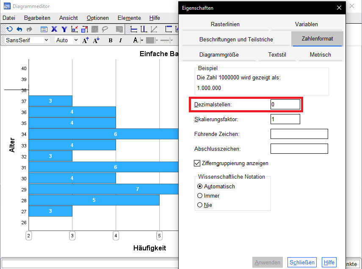This screenshot has height=269, width=362.
Task: Select the Immer radio button
Action: point(199,196)
